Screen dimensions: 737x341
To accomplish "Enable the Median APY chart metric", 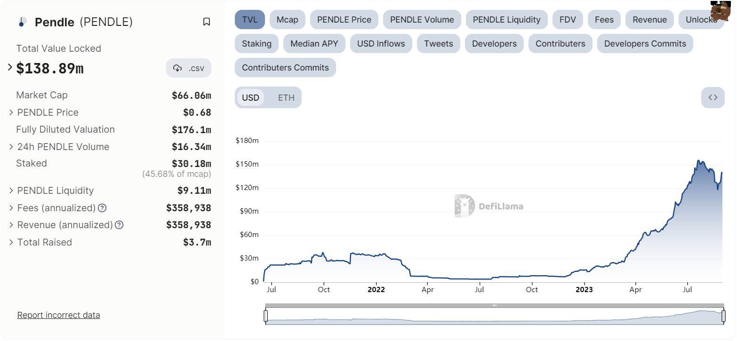I will 314,44.
